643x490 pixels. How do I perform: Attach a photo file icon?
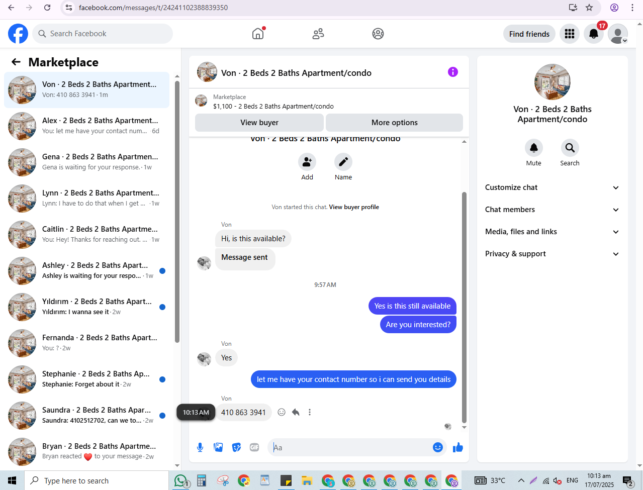(218, 447)
